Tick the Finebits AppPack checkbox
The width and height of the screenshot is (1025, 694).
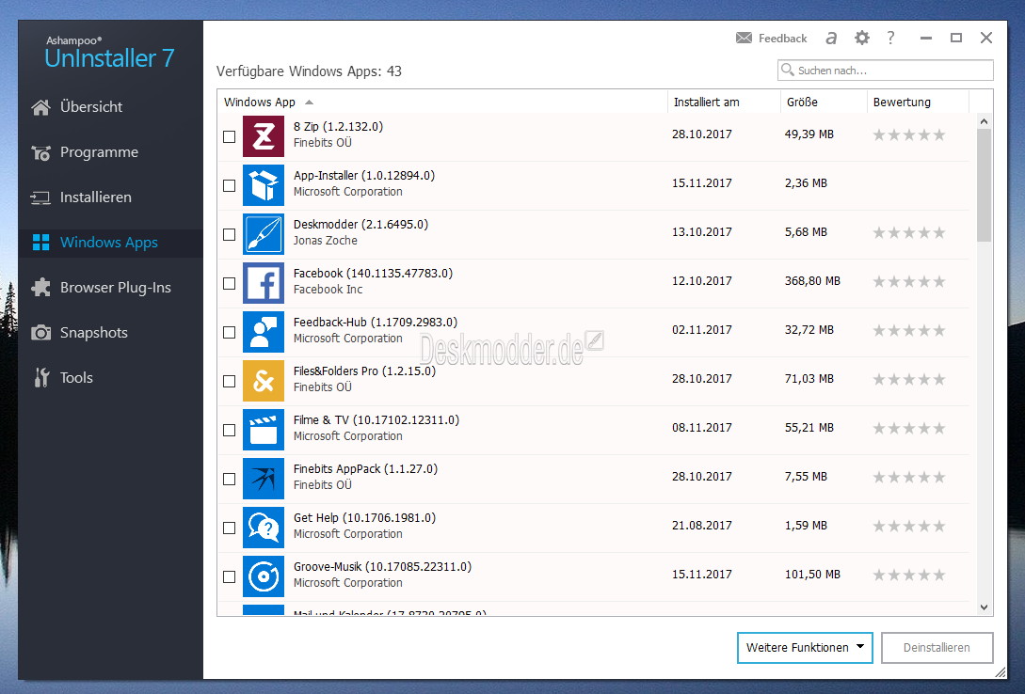click(230, 480)
